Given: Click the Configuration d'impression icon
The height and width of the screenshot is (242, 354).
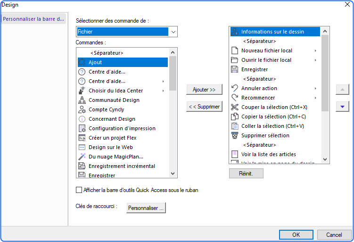Looking at the screenshot, I should 82,128.
